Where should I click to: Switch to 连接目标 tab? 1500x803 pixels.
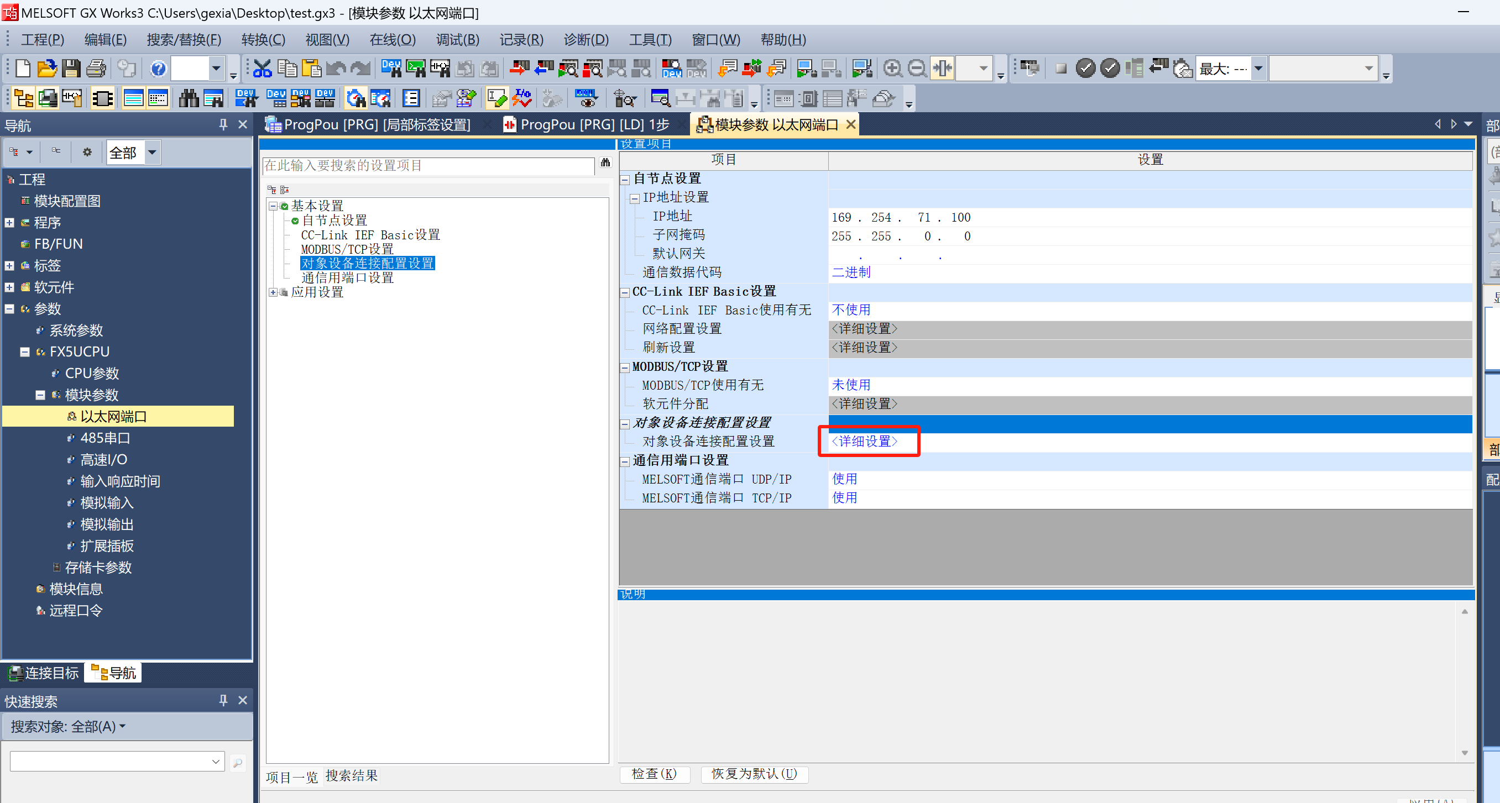[44, 673]
